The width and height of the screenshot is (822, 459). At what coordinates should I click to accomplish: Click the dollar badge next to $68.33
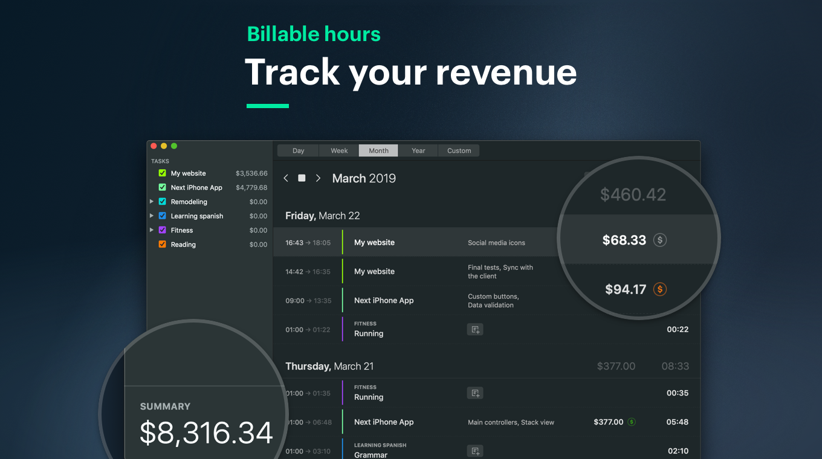(659, 240)
